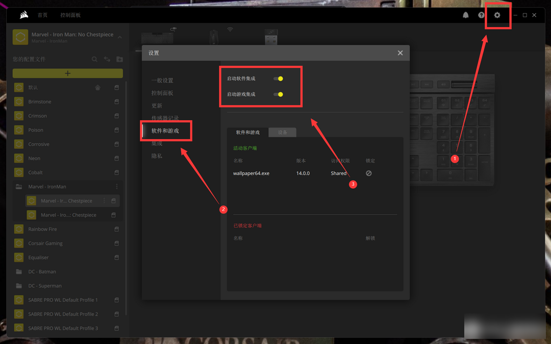This screenshot has height=344, width=551.
Task: Select 软件和游戏 in the settings sidebar
Action: coord(165,130)
